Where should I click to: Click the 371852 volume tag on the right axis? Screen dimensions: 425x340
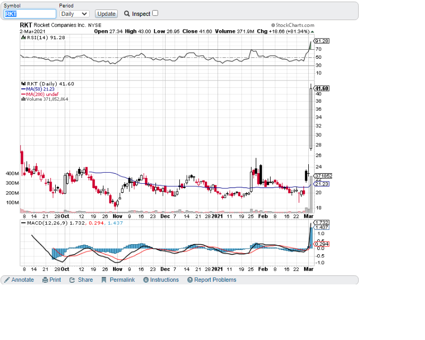(323, 176)
